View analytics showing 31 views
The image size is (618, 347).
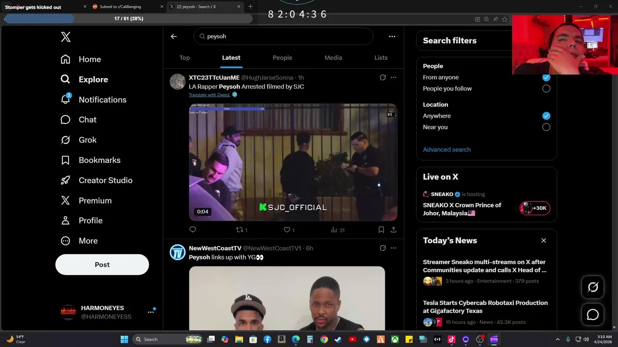337,230
